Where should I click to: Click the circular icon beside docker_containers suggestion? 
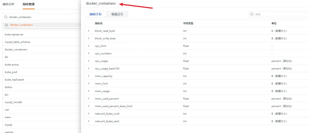click(x=6, y=25)
